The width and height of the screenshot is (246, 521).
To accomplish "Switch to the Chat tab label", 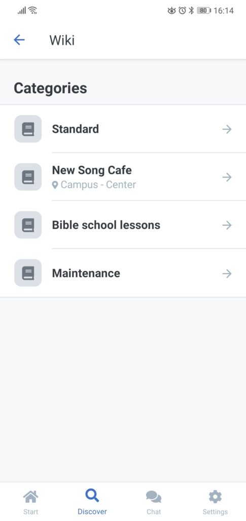I will [154, 512].
